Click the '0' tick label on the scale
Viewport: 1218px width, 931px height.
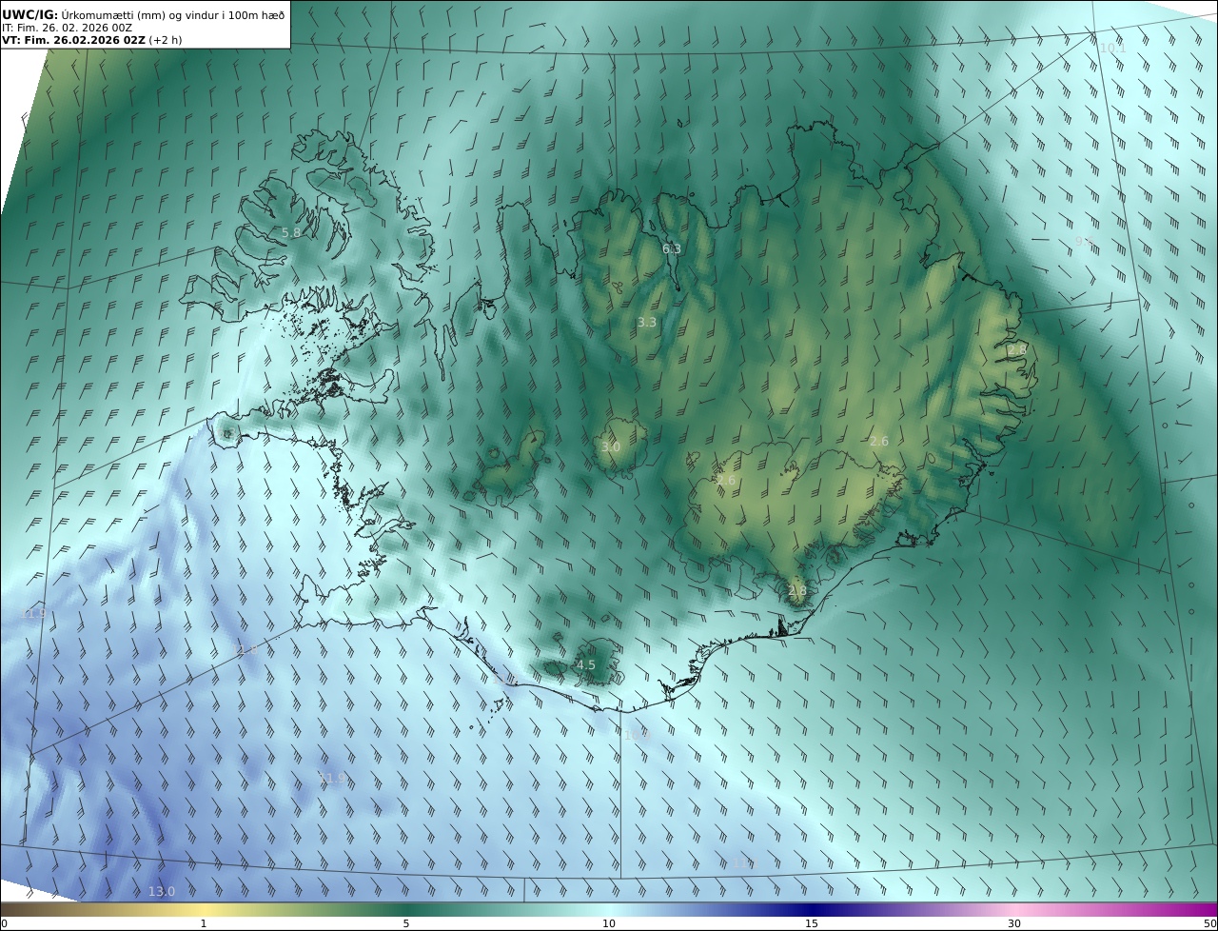(4, 923)
